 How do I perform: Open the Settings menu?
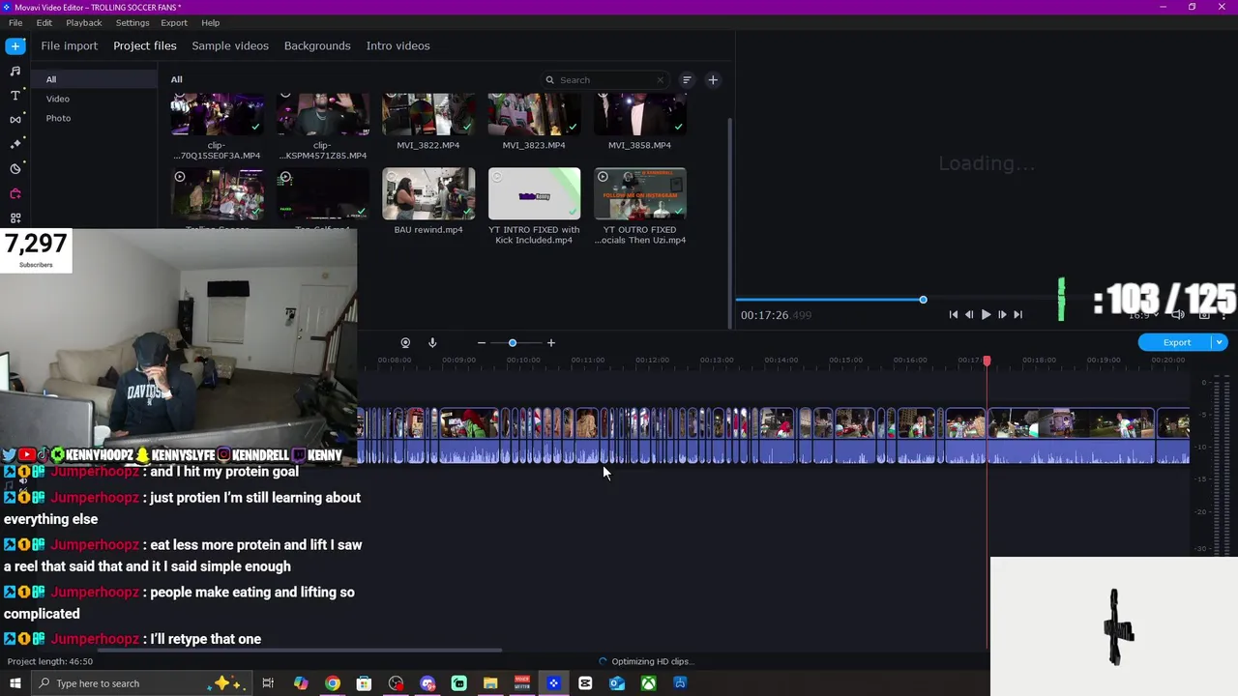(x=133, y=22)
